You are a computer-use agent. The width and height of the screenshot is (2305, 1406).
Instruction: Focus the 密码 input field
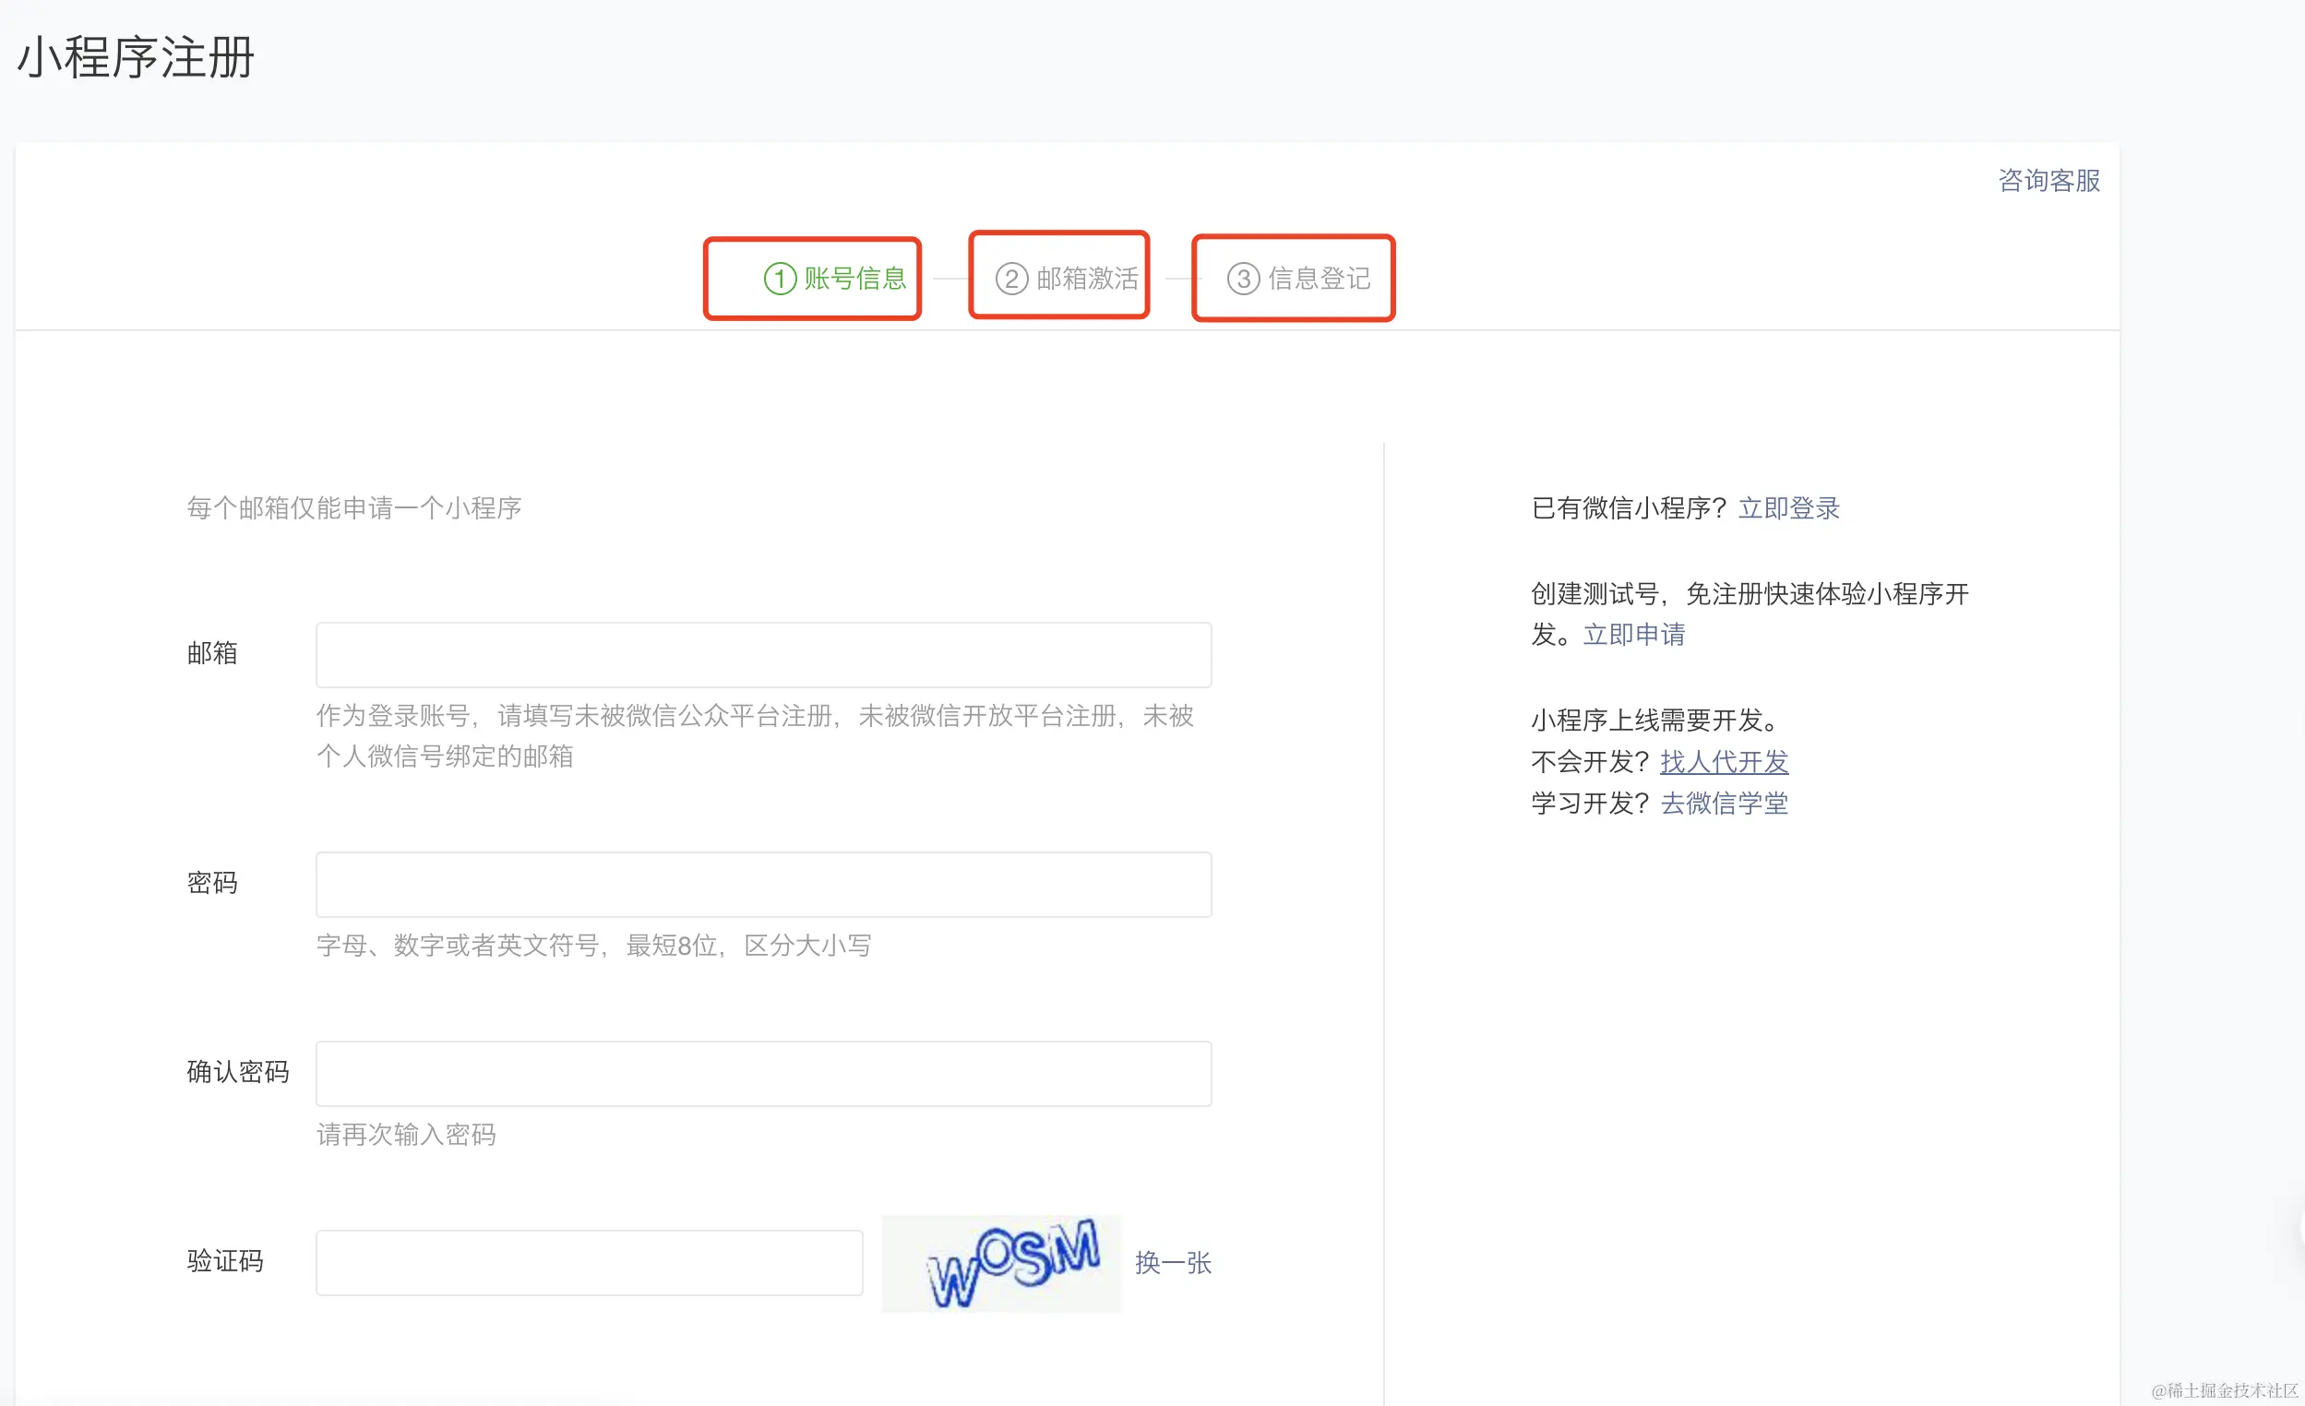tap(763, 884)
